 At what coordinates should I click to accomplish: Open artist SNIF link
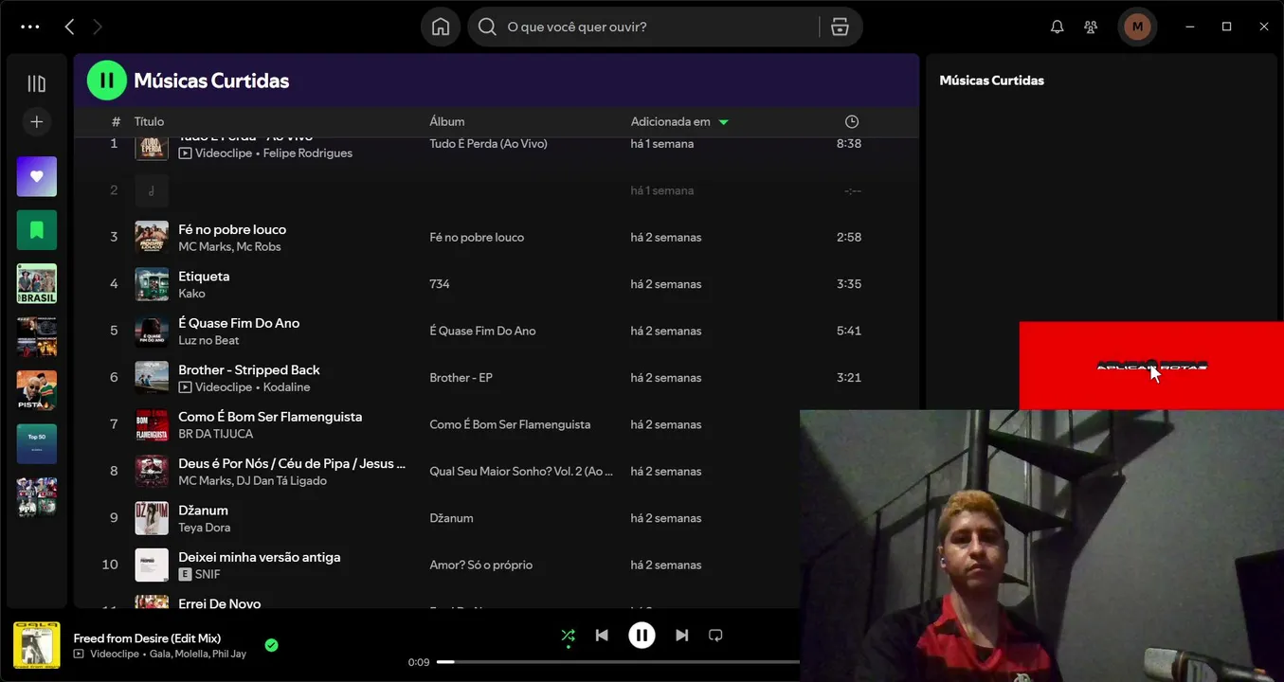click(x=208, y=574)
